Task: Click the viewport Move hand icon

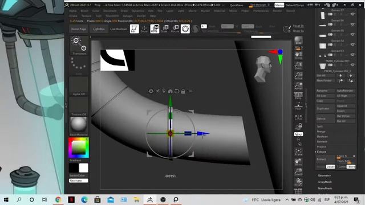Action: point(298,162)
